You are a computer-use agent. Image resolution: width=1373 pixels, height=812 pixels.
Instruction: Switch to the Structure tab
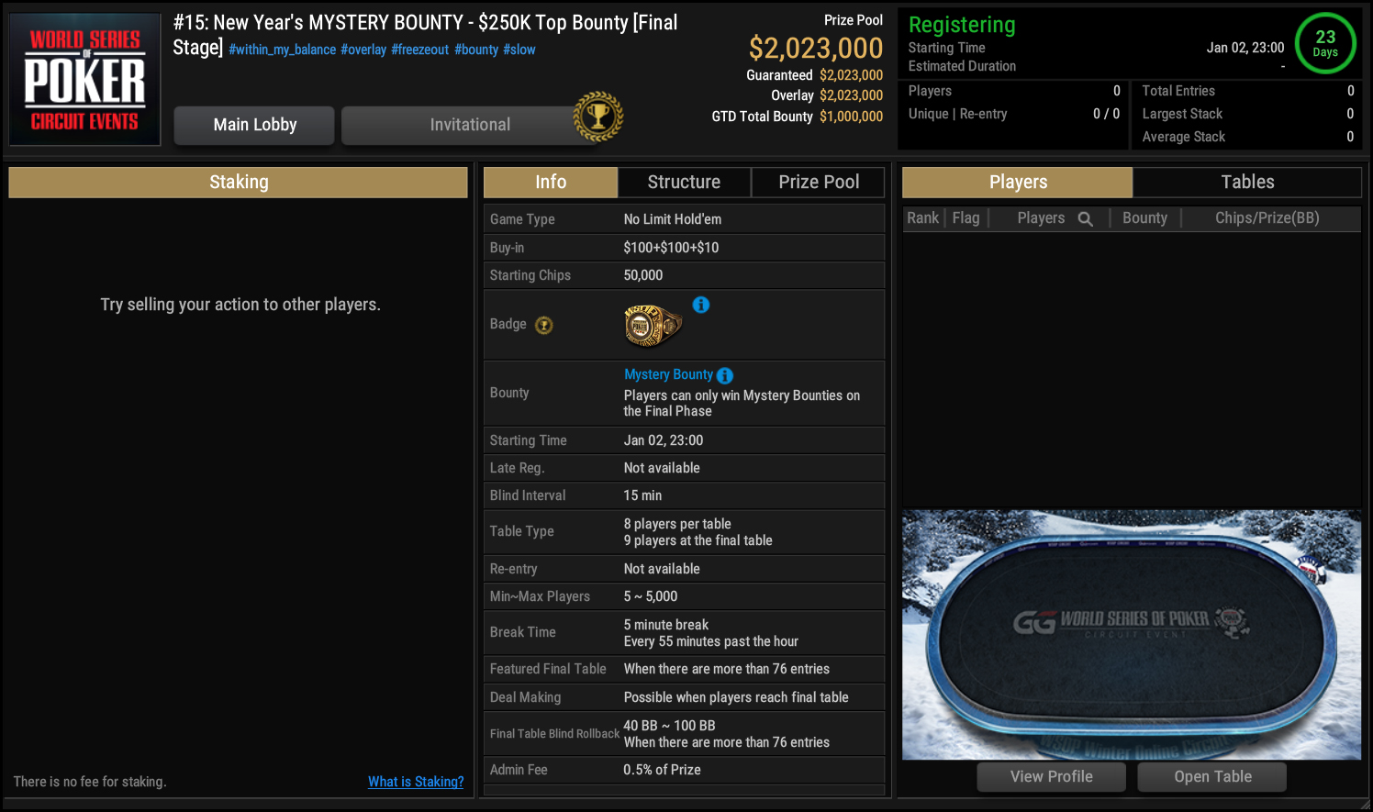pos(684,182)
